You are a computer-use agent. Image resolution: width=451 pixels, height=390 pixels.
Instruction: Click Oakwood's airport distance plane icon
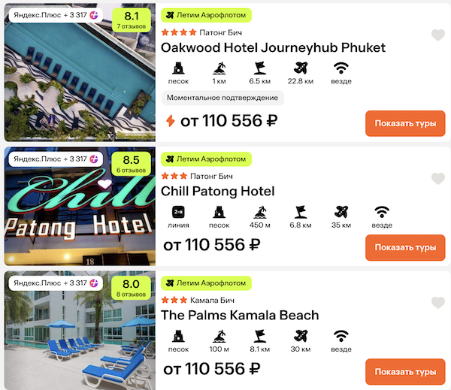point(301,68)
